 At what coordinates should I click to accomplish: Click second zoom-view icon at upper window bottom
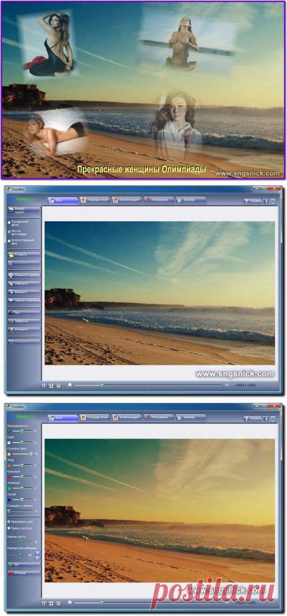pyautogui.click(x=51, y=386)
